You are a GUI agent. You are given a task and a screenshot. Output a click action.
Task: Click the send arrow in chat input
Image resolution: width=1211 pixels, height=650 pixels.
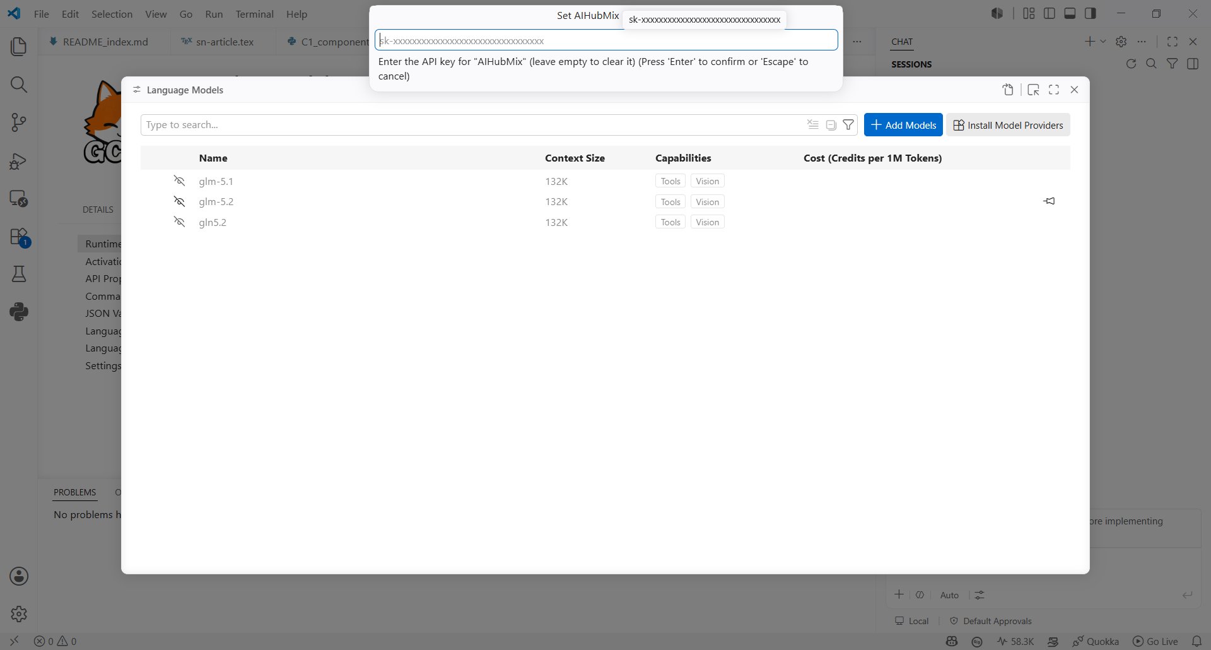click(x=1188, y=594)
